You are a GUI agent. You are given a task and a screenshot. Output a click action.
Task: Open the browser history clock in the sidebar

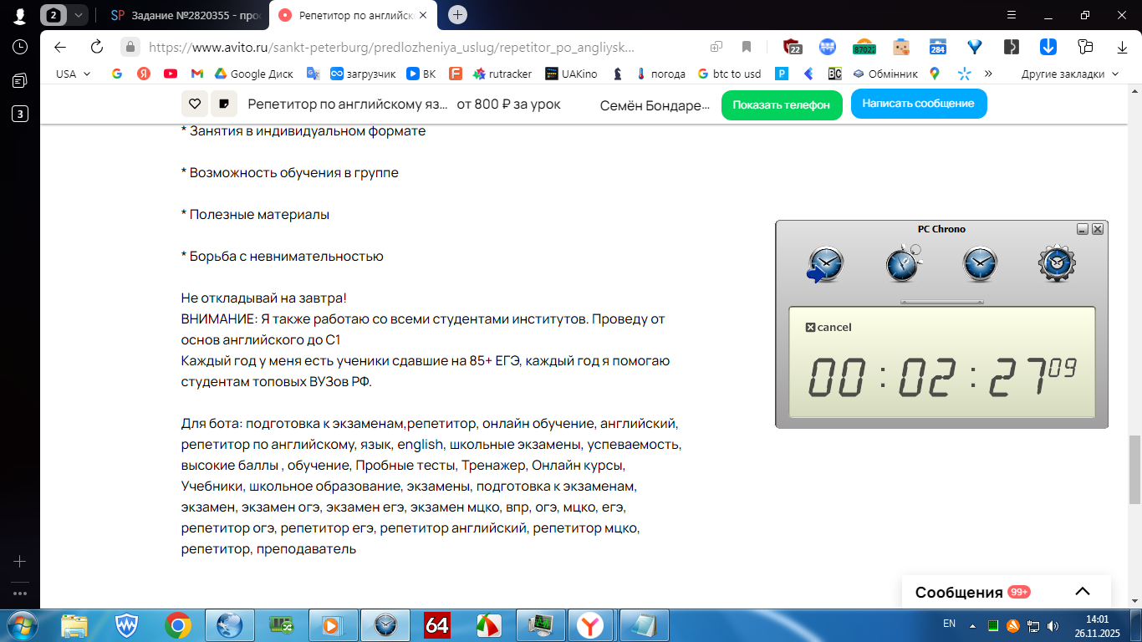pyautogui.click(x=19, y=47)
